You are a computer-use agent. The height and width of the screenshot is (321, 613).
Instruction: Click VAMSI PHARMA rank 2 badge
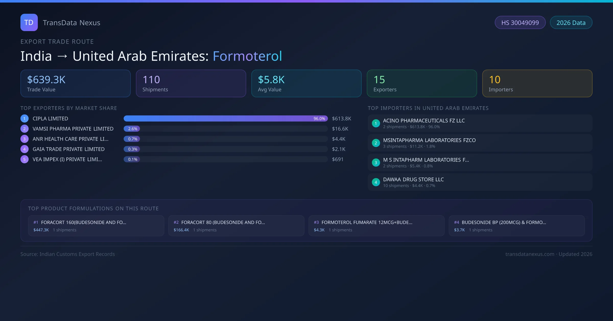tap(25, 129)
